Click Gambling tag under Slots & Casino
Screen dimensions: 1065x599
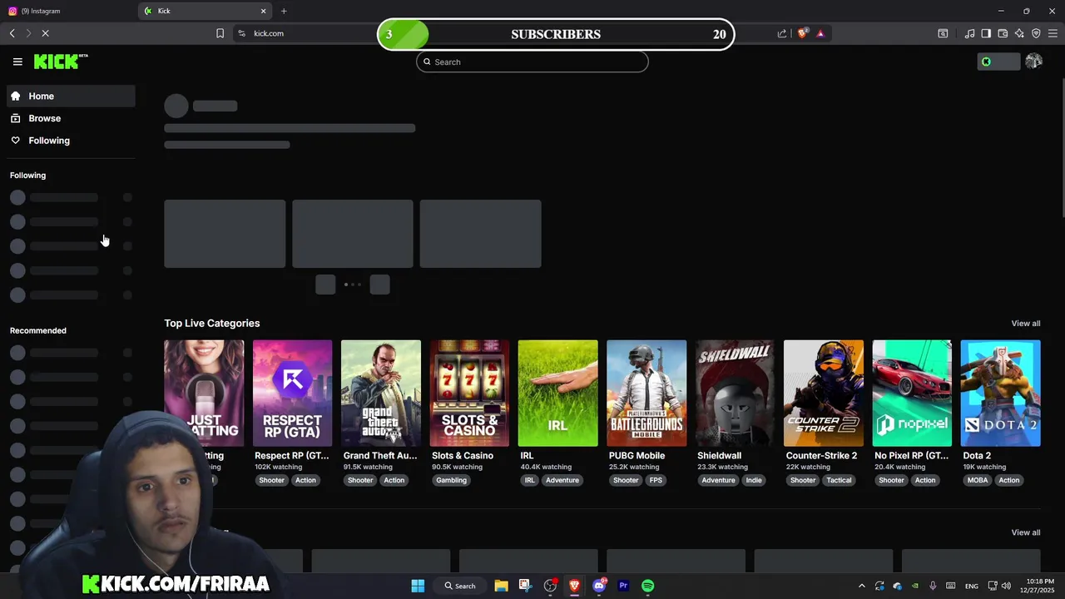pyautogui.click(x=452, y=480)
